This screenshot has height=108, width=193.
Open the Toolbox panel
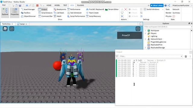click(x=26, y=13)
